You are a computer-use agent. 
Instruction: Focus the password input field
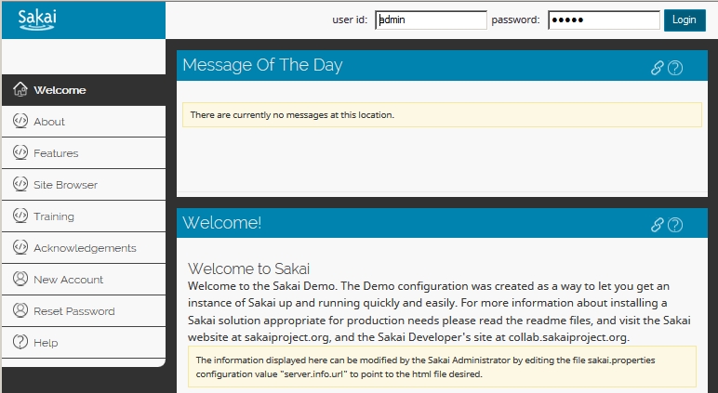[x=603, y=20]
